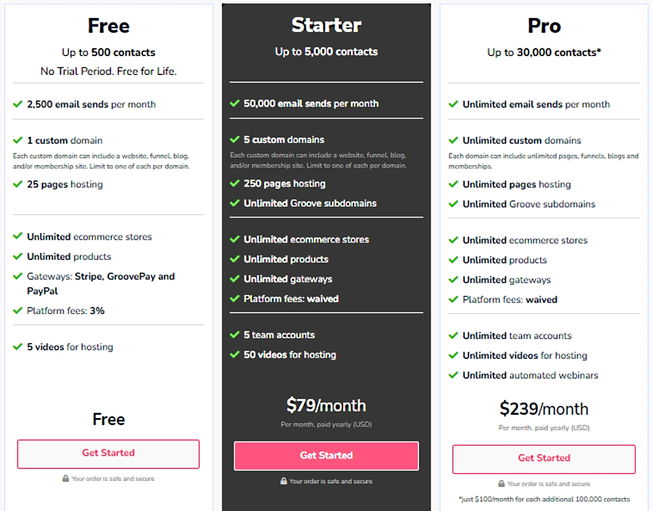Click the $79/month price text
652x511 pixels.
[326, 406]
